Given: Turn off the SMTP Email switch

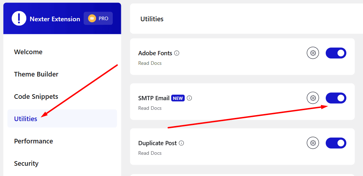Looking at the screenshot, I should click(x=336, y=98).
